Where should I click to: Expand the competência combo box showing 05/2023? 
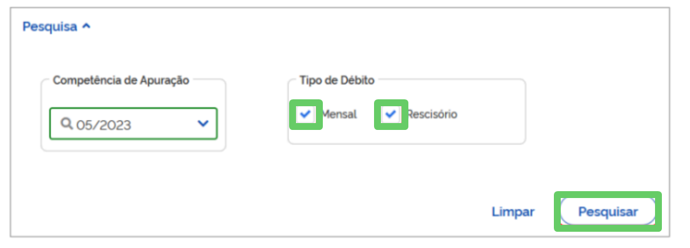(x=134, y=124)
